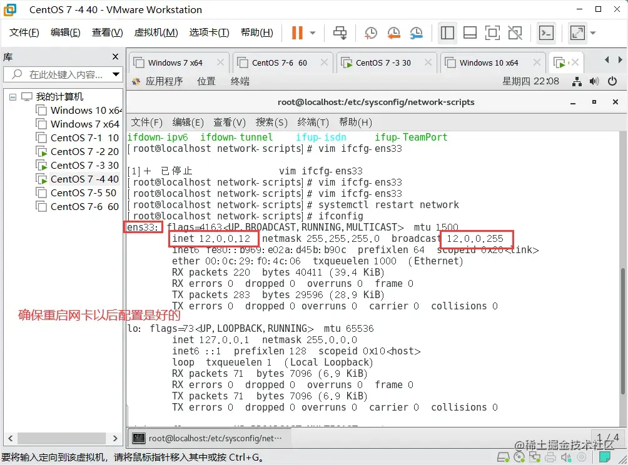The height and width of the screenshot is (465, 628).
Task: Open the 选项卡(T) menu
Action: [x=209, y=32]
